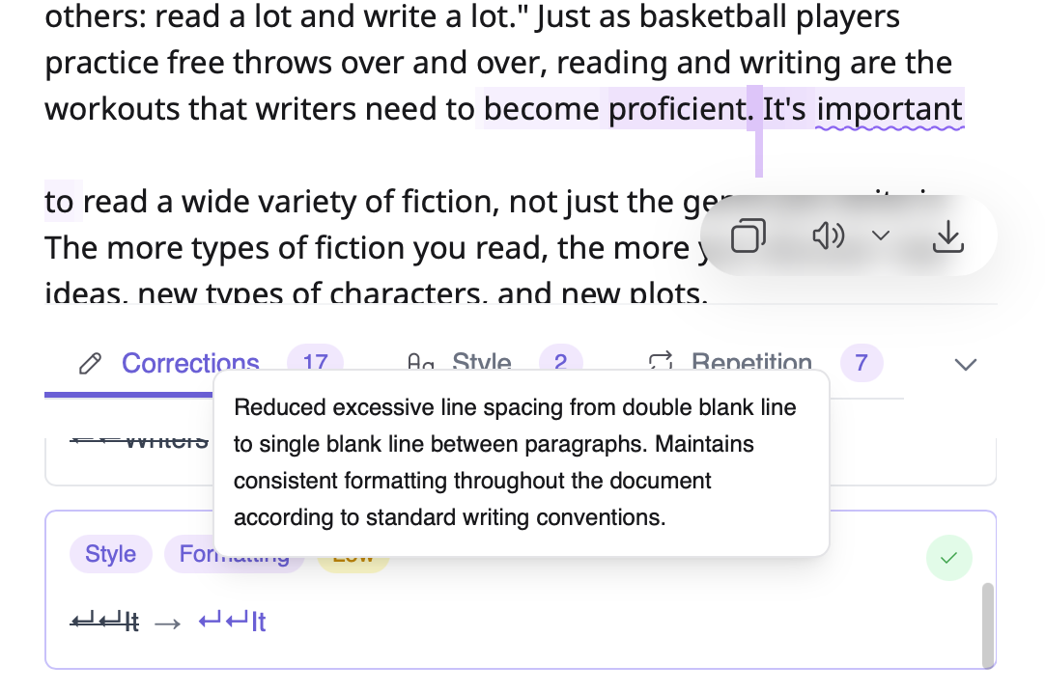Select the purple Style tag on the card

(x=110, y=554)
